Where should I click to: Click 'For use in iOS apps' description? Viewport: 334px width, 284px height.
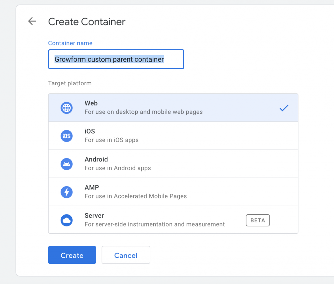(112, 140)
